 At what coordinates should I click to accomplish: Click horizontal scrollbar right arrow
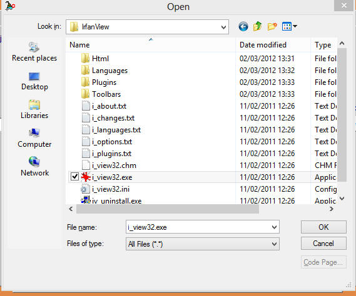pyautogui.click(x=332, y=209)
